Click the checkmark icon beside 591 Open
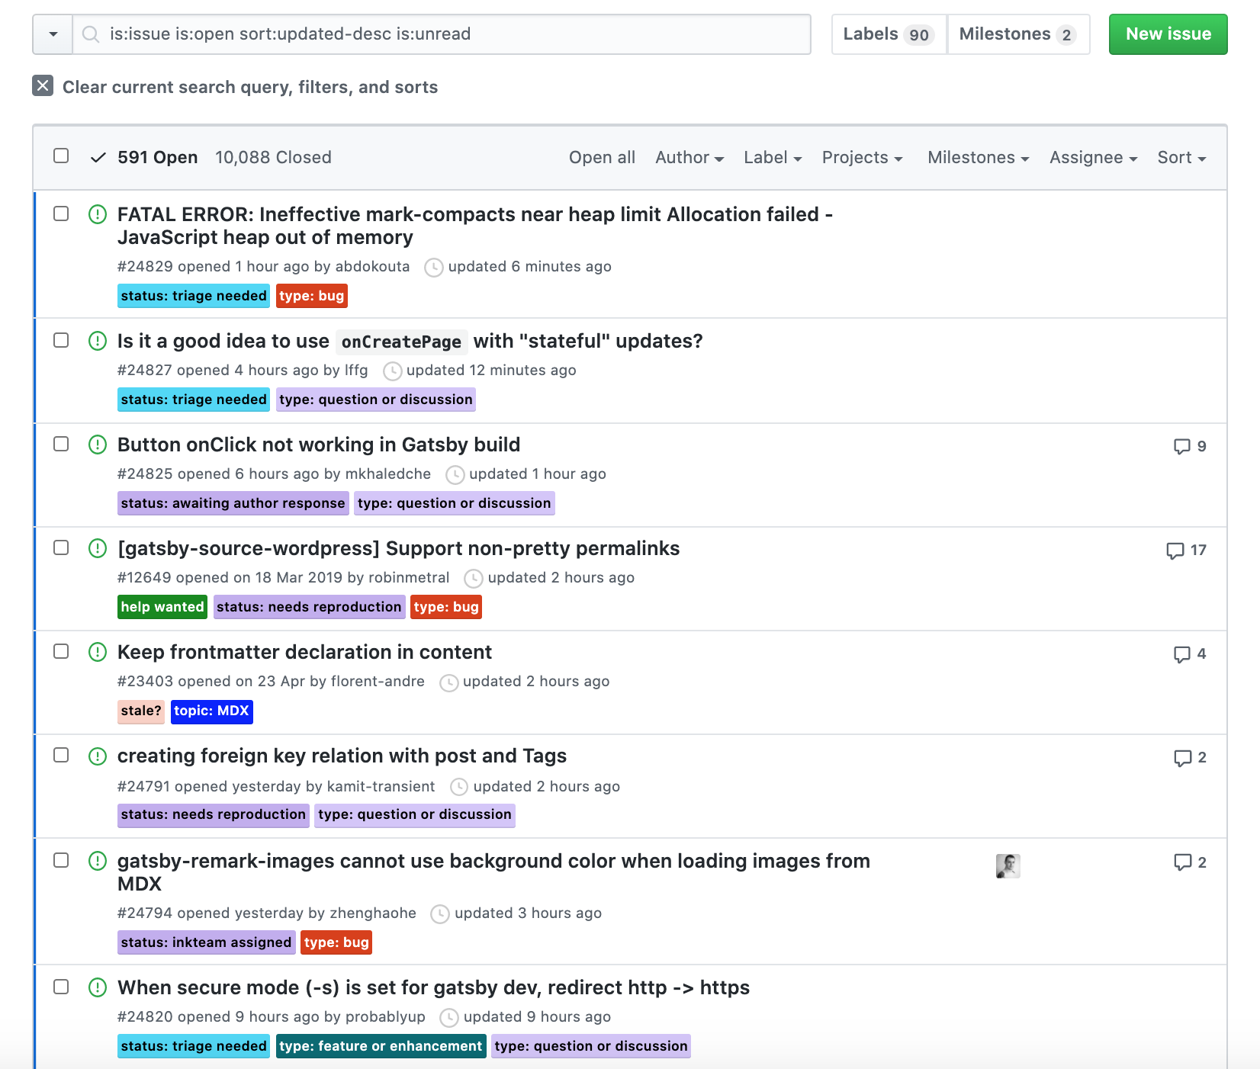The height and width of the screenshot is (1069, 1260). tap(98, 158)
